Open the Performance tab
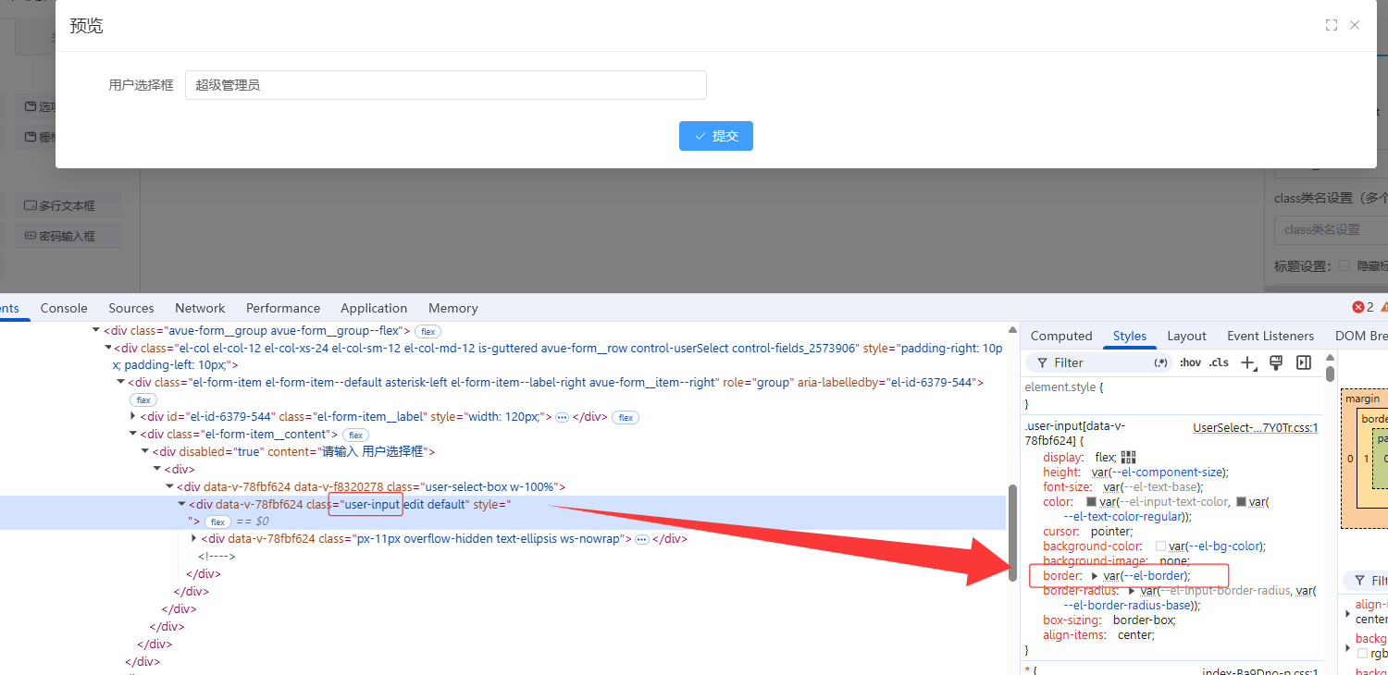The width and height of the screenshot is (1388, 675). (283, 308)
